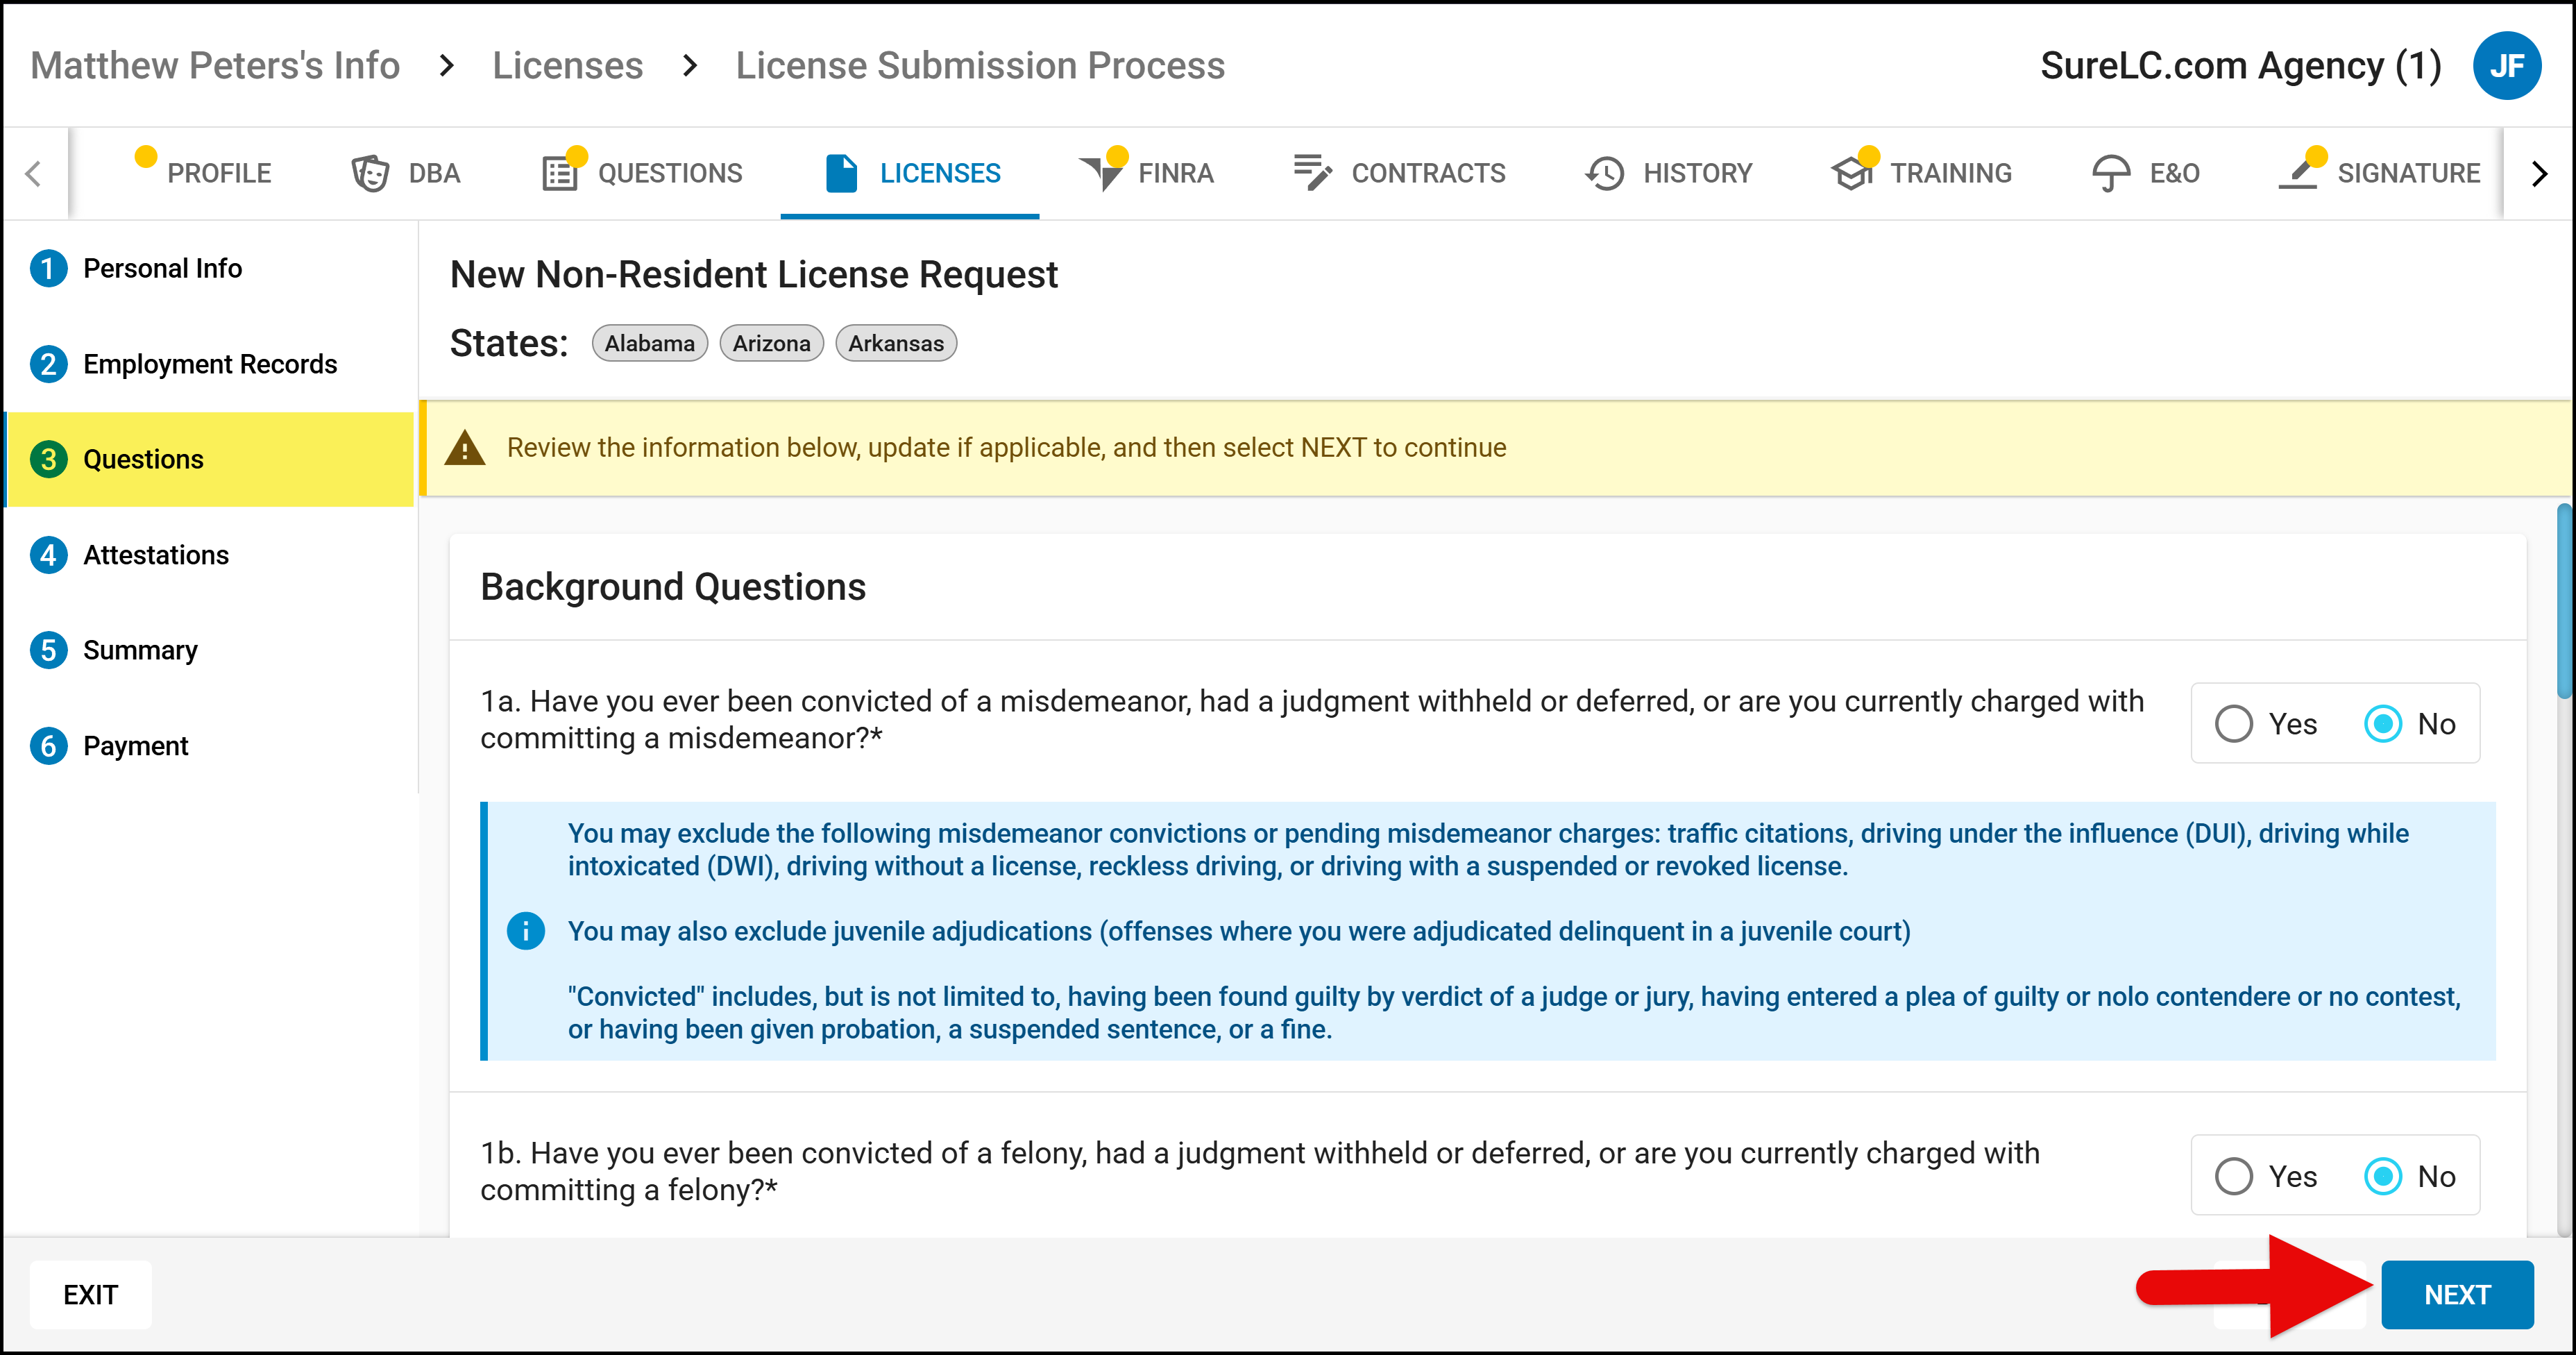Select Summary step in sidebar

pyautogui.click(x=210, y=650)
